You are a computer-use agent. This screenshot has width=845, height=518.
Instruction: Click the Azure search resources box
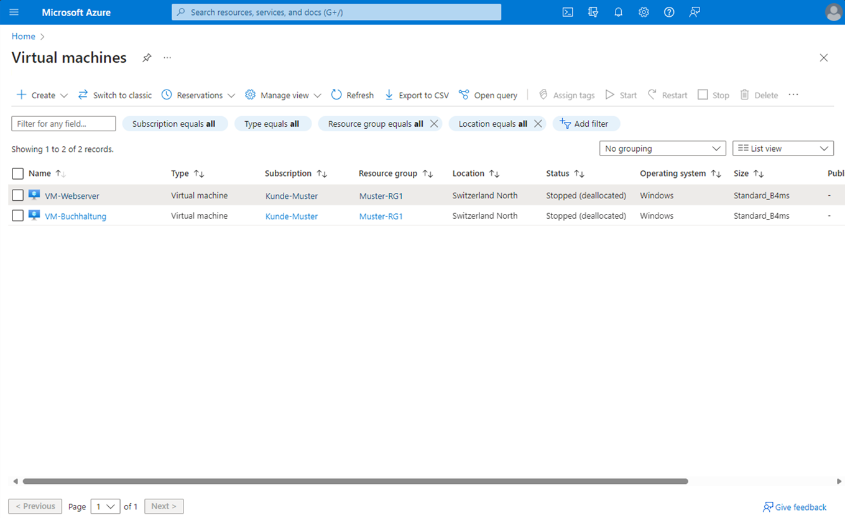coord(336,12)
